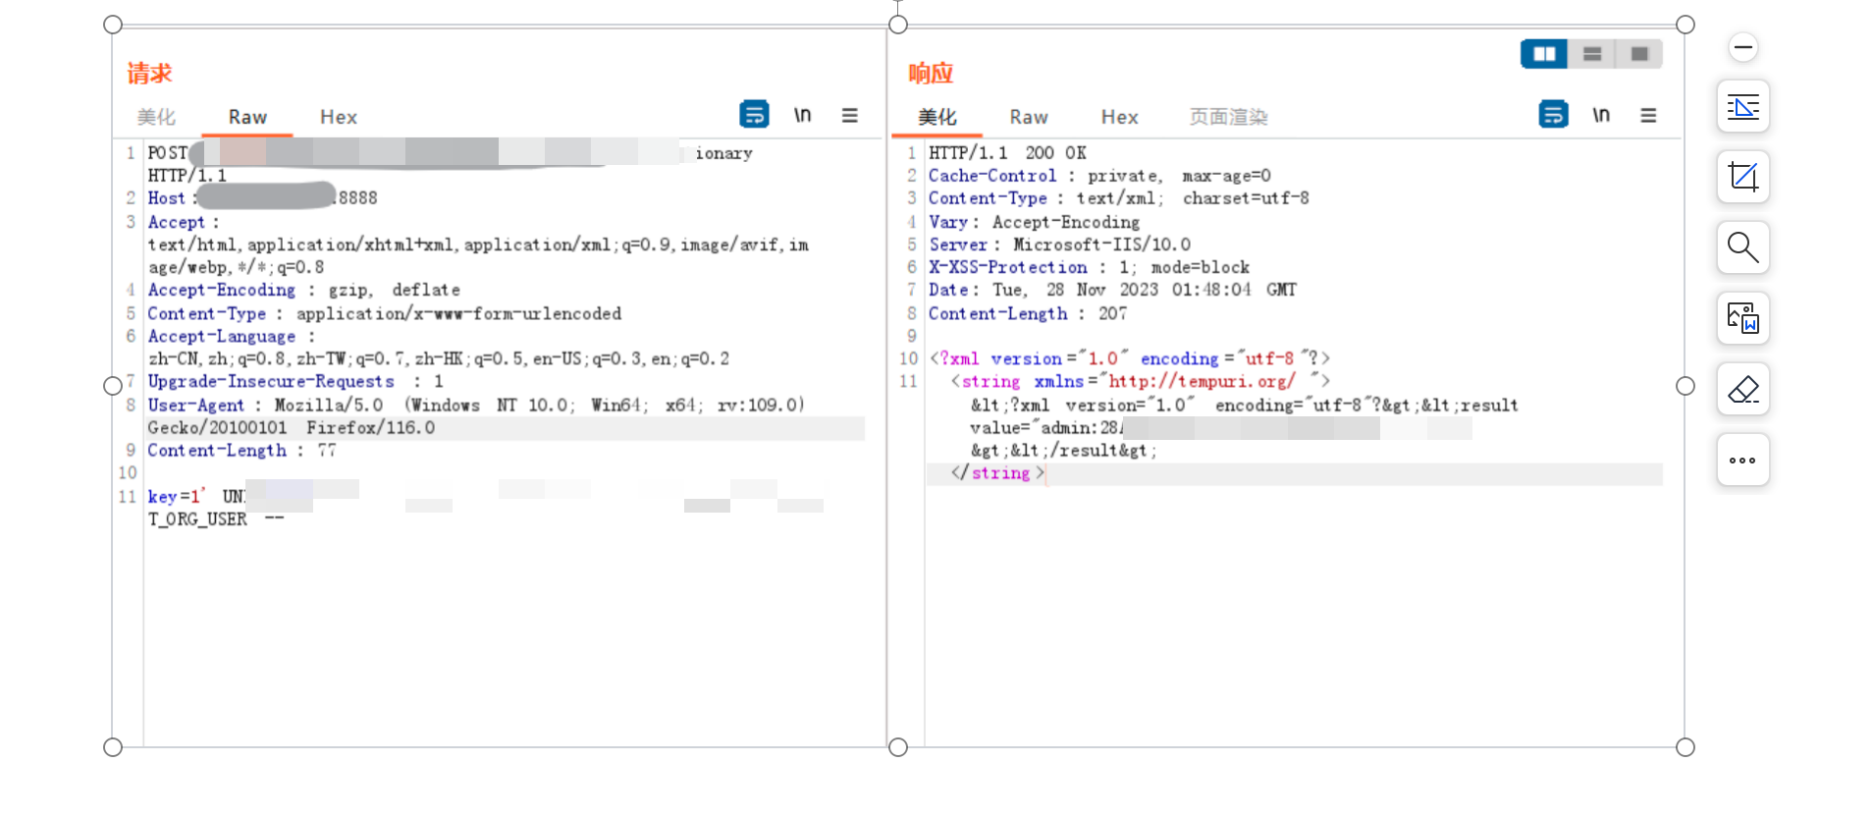Toggle the \n non-printable characters in request panel
Screen dimensions: 1873x817
[x=802, y=115]
